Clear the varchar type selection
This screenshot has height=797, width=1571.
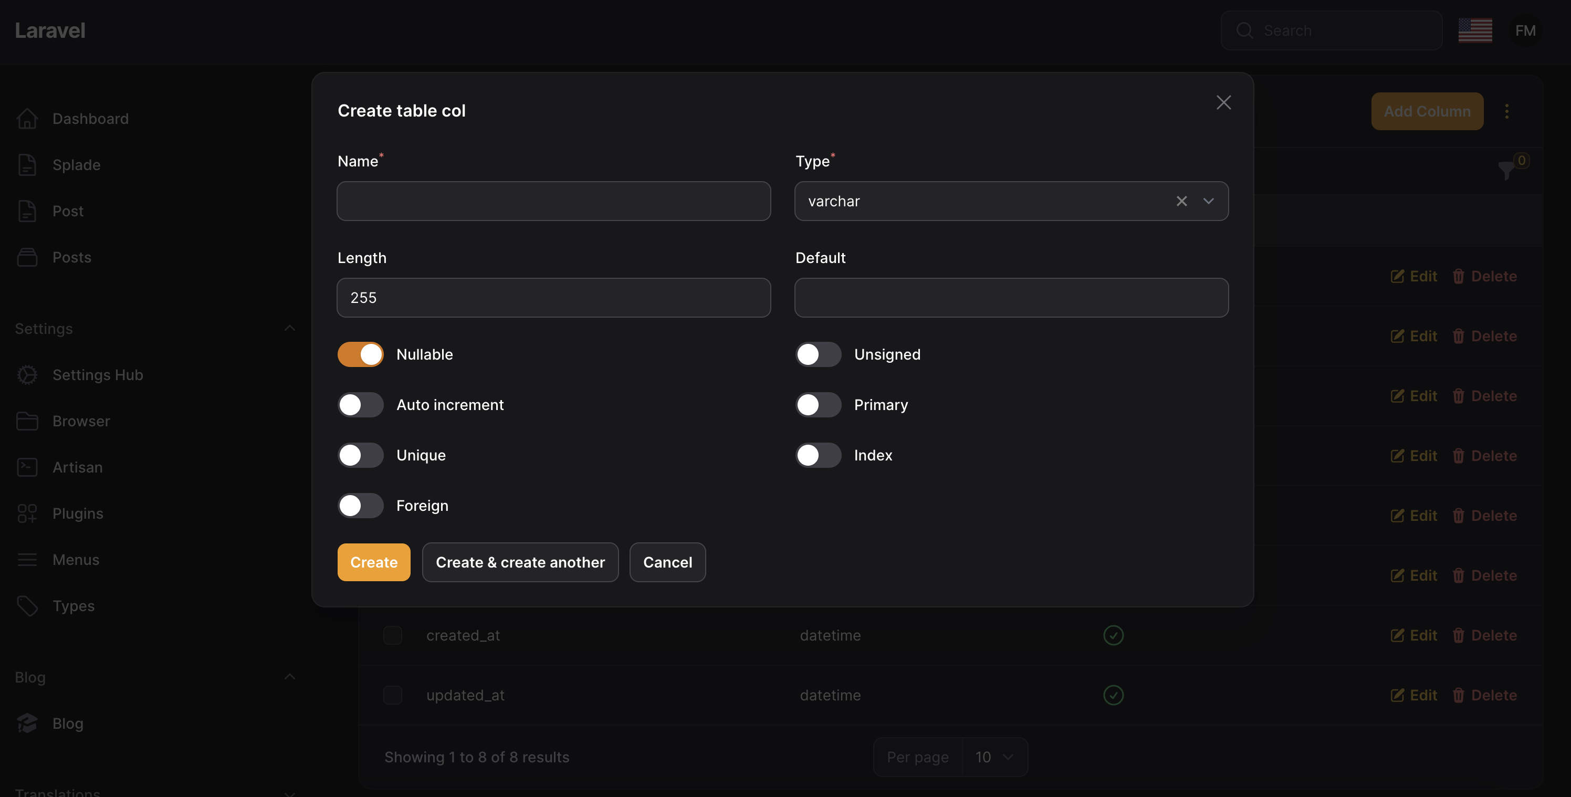[x=1181, y=201]
